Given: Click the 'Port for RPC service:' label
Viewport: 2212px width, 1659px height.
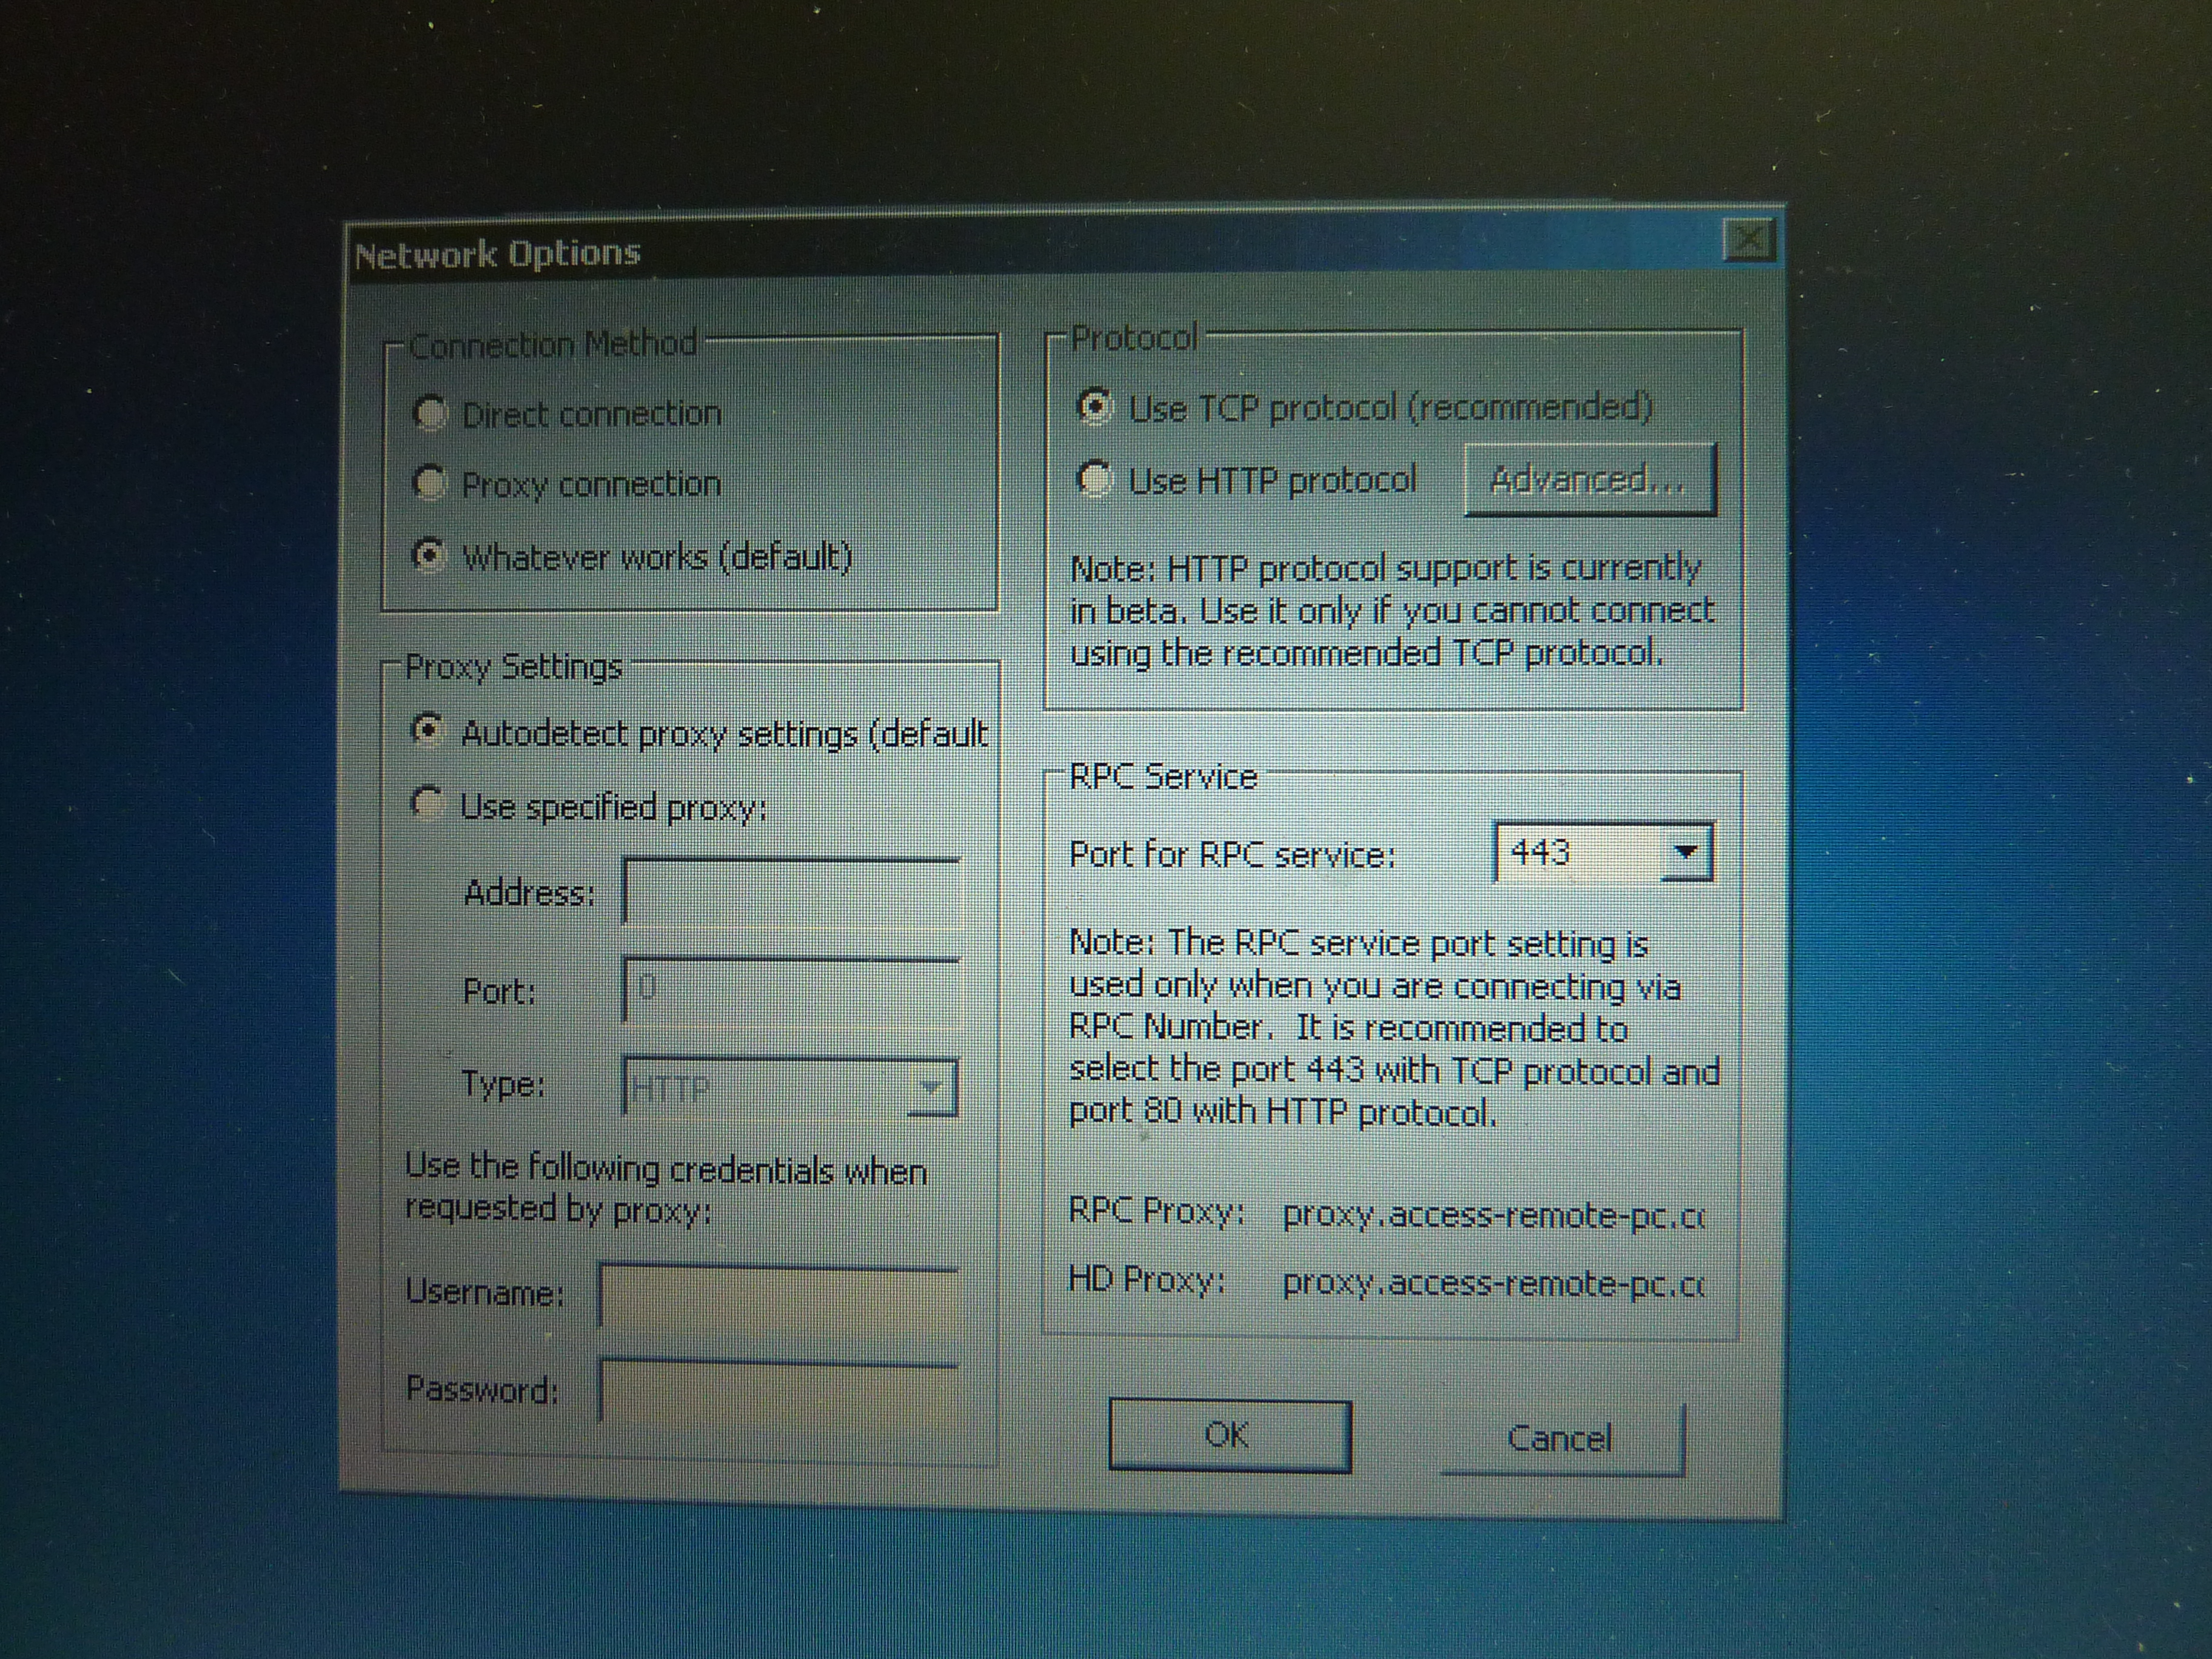Looking at the screenshot, I should pos(1232,855).
